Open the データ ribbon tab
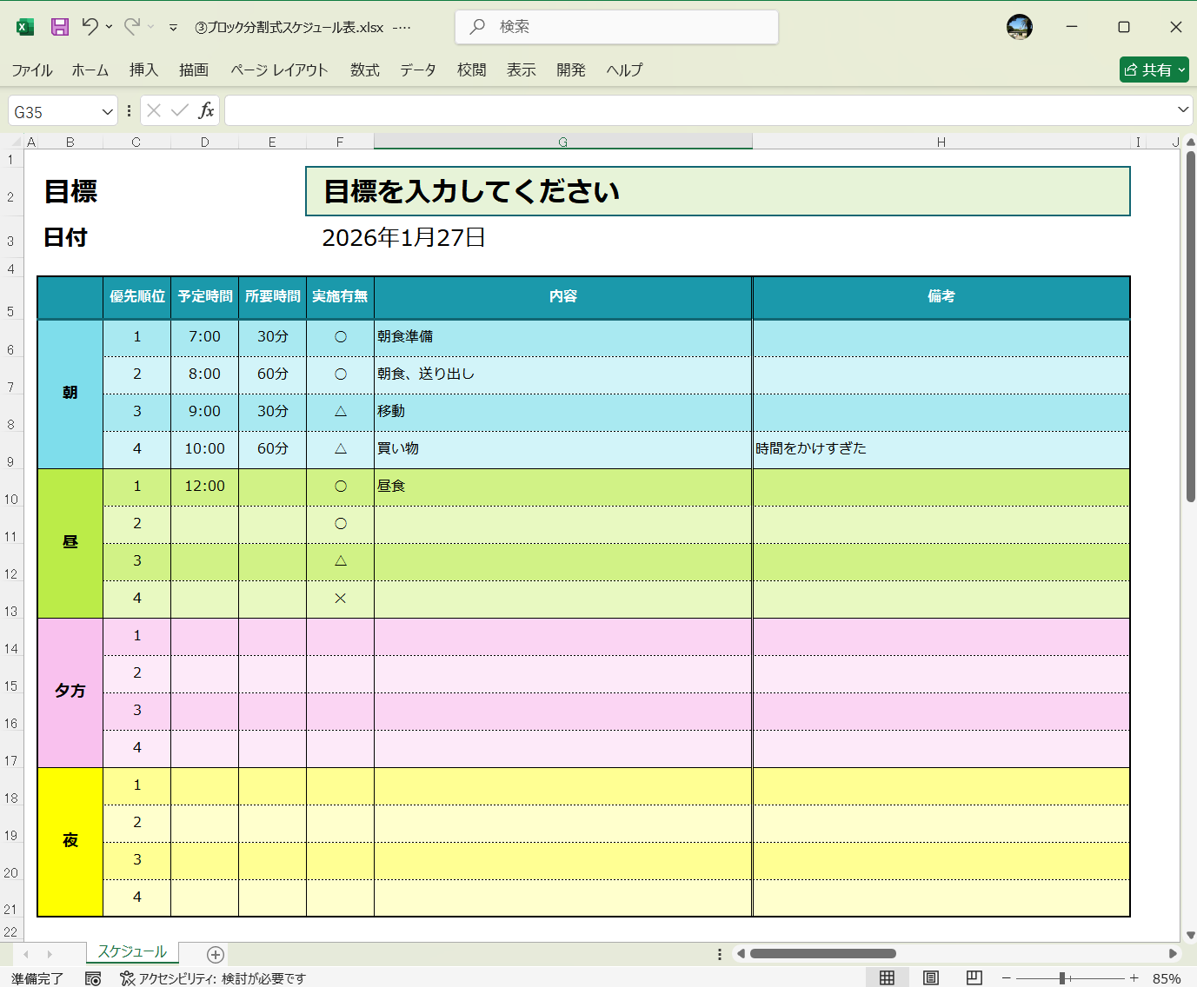This screenshot has width=1197, height=987. [417, 70]
